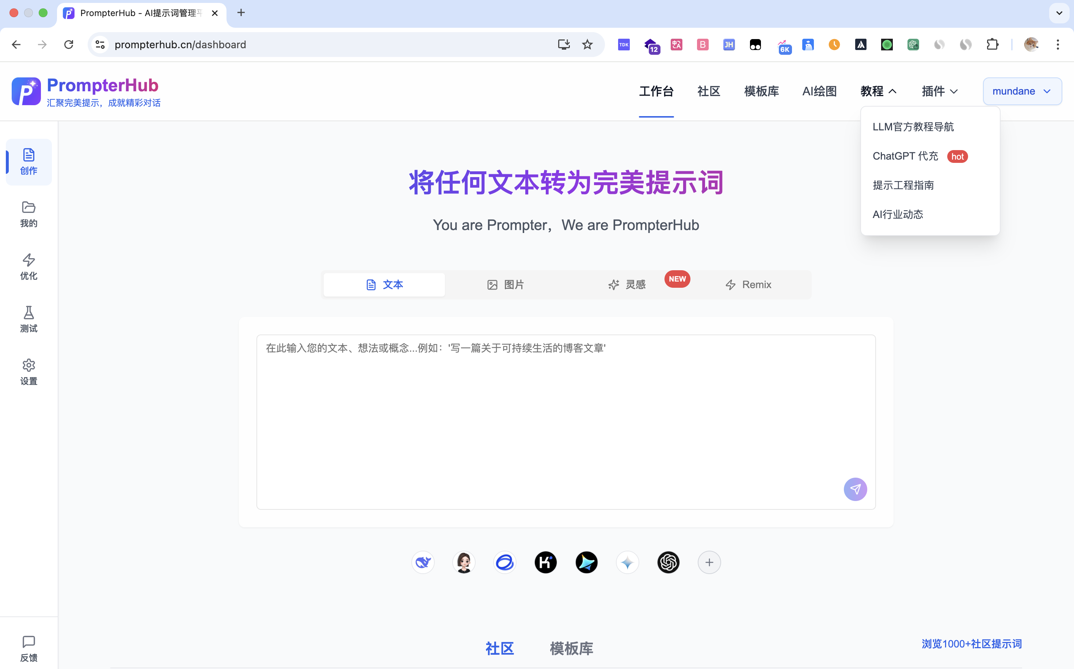The image size is (1074, 669).
Task: Collapse the 教程 dropdown menu
Action: (878, 91)
